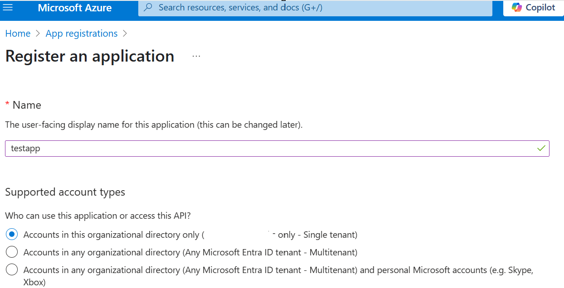Open the Copilot button
564x288 pixels.
[534, 8]
